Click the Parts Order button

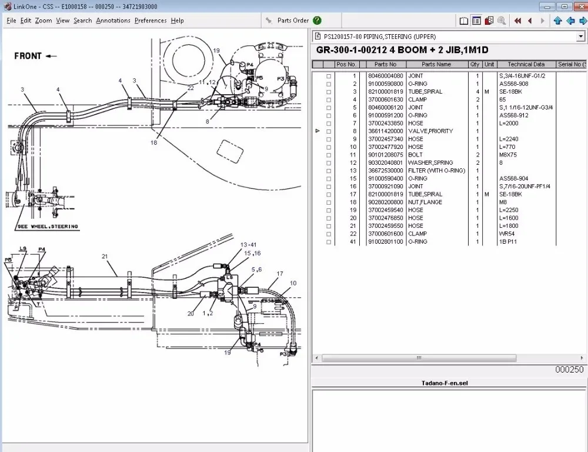293,21
